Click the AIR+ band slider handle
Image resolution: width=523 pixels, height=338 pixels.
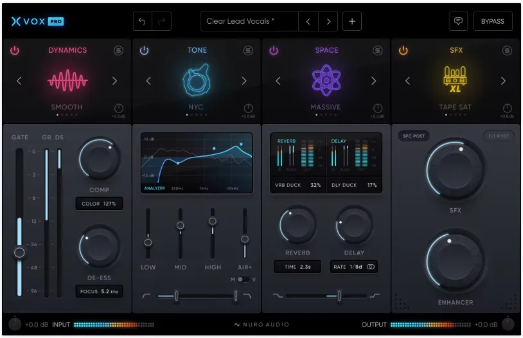[245, 239]
